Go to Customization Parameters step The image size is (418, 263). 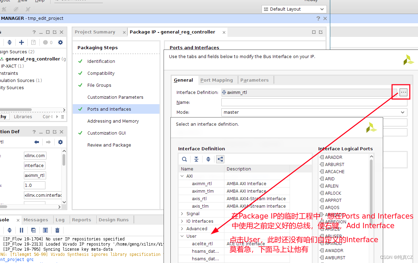tap(115, 97)
